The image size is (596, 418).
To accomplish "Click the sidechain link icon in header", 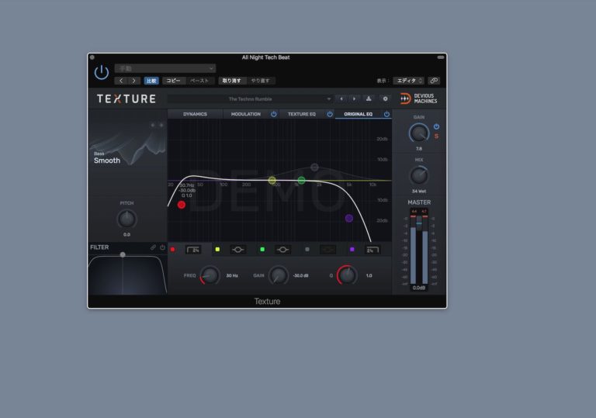I will 434,81.
